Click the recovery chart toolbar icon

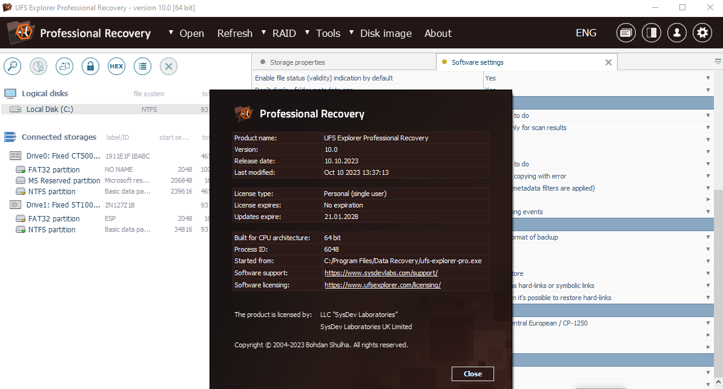point(38,67)
